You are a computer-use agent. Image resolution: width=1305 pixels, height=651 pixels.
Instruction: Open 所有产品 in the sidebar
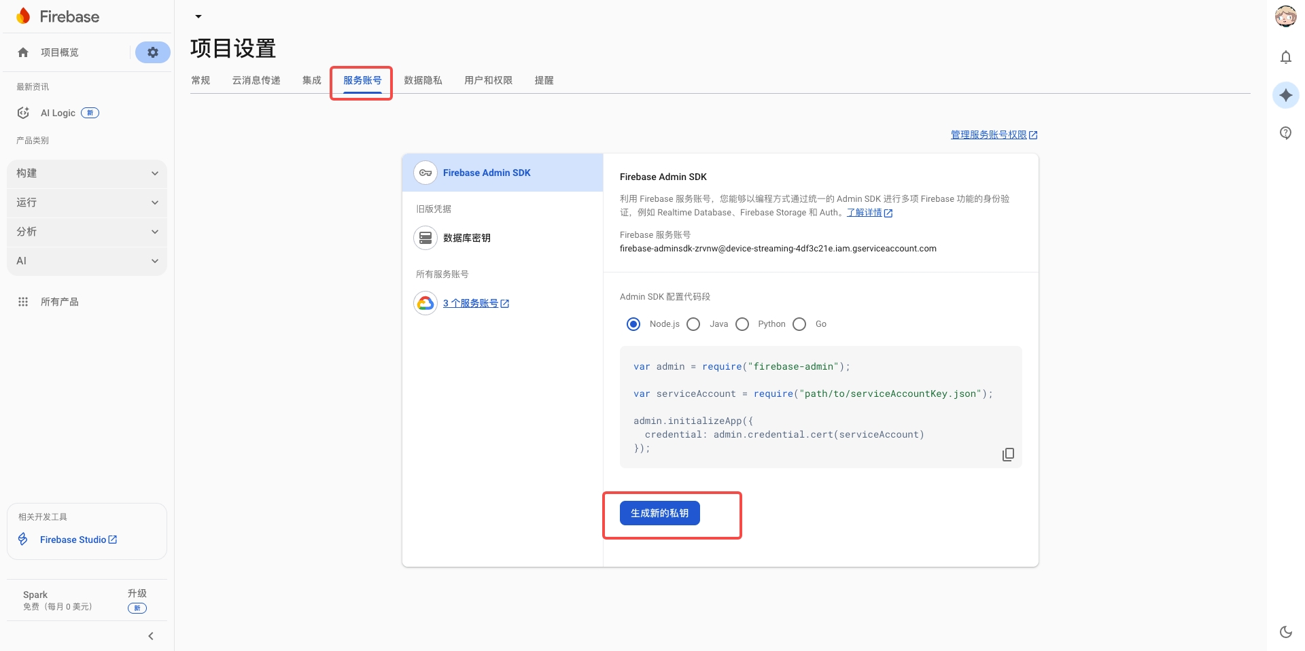tap(59, 302)
